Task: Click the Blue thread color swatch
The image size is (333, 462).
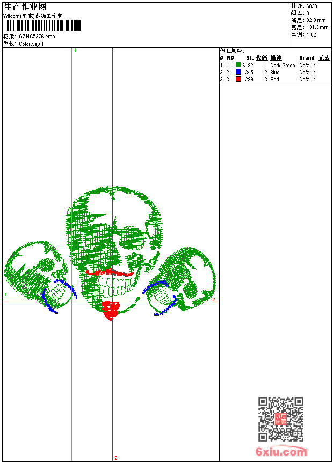Action: 238,72
